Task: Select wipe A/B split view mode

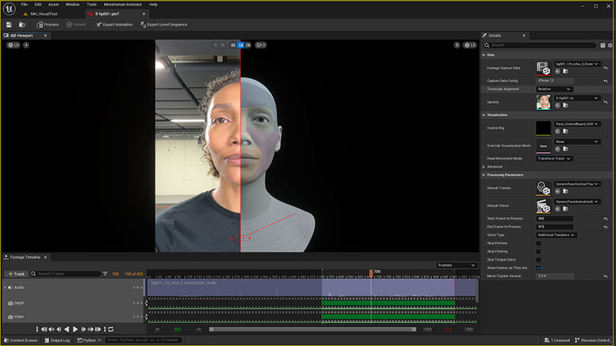Action: pyautogui.click(x=241, y=45)
